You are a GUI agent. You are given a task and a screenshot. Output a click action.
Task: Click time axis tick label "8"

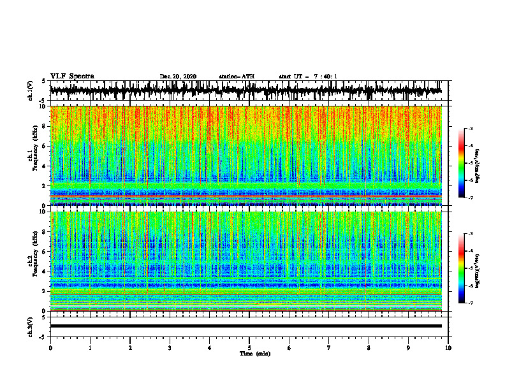[369, 348]
